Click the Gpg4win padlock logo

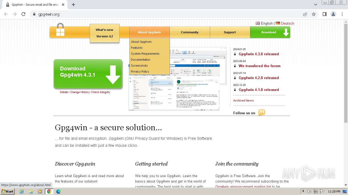pyautogui.click(x=60, y=30)
